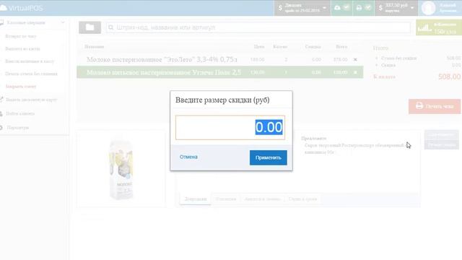
Task: Click the green bar-chart statistics button
Action: (x=439, y=27)
